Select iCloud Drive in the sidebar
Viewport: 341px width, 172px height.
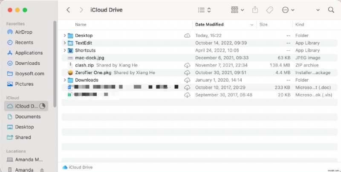tap(26, 106)
